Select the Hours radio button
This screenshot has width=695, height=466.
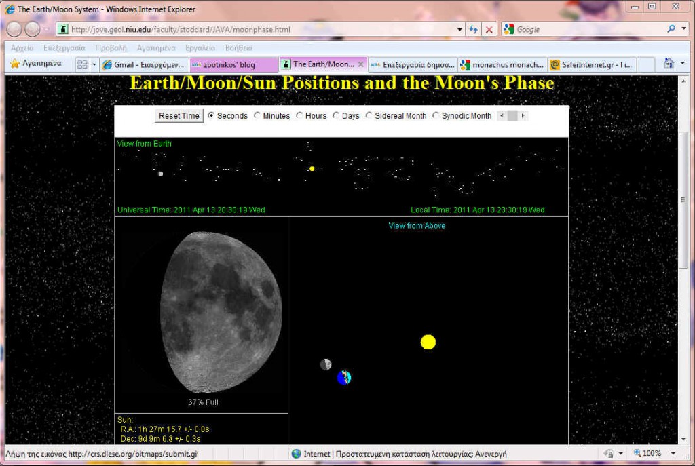(x=299, y=115)
